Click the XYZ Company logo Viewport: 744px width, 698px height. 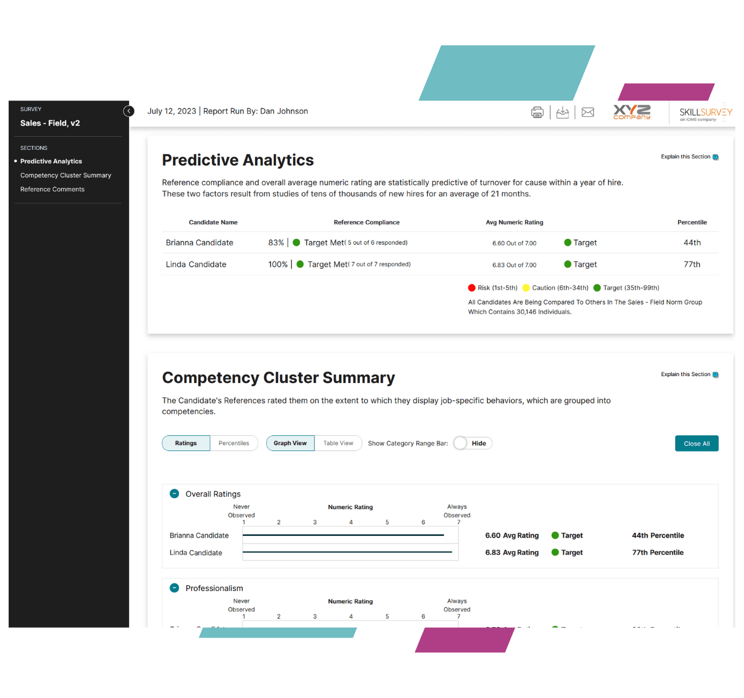coord(632,112)
